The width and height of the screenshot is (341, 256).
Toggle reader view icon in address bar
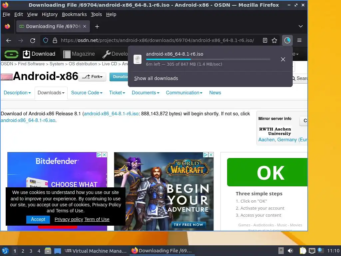tap(265, 40)
